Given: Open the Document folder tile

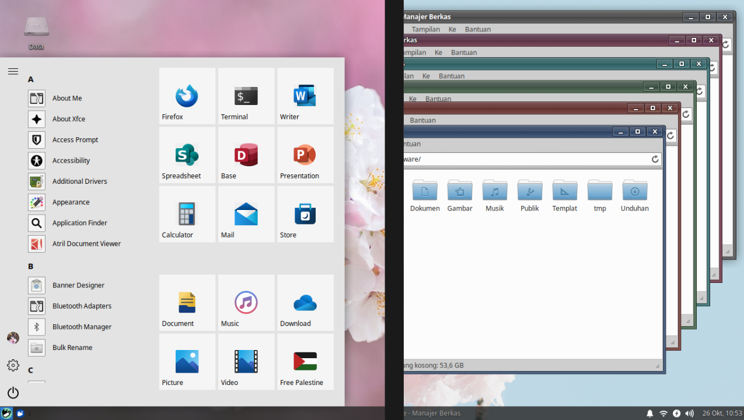Looking at the screenshot, I should click(x=187, y=303).
